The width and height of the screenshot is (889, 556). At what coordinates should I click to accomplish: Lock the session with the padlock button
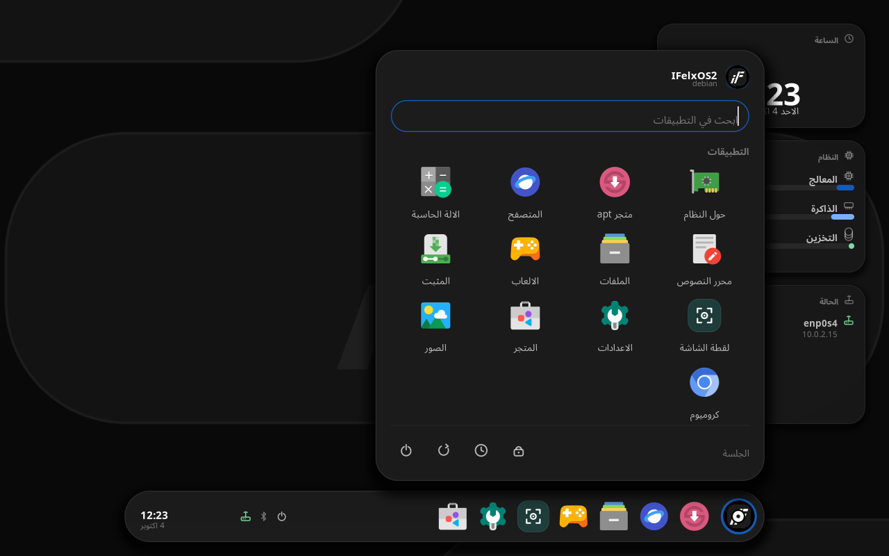click(x=519, y=450)
